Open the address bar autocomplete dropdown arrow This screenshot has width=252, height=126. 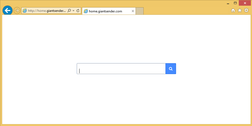click(74, 11)
